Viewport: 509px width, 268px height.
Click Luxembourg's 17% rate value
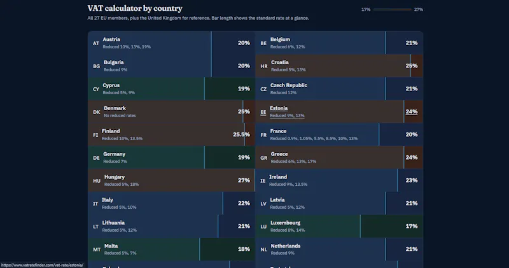(412, 226)
